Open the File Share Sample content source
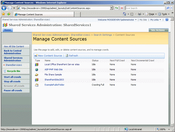Viewport: 175px width, 132px height. (53, 75)
